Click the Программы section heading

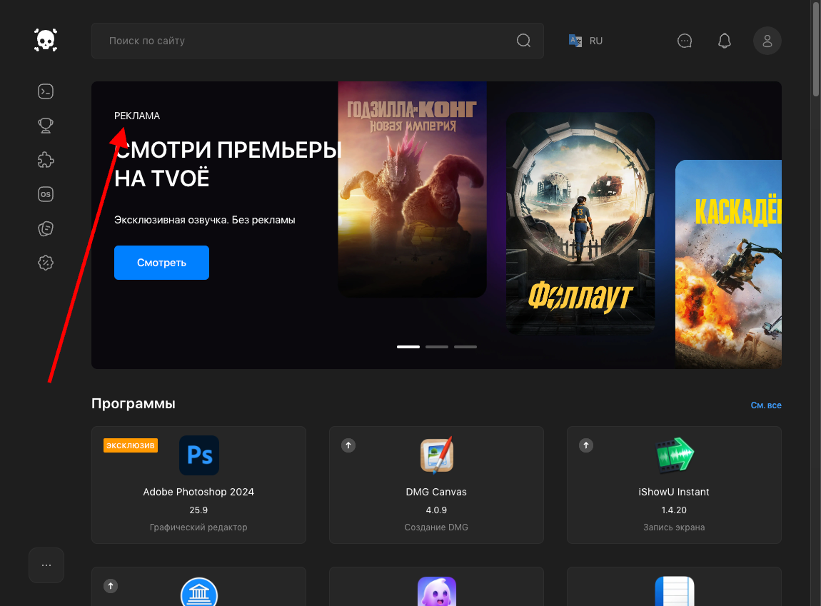point(134,403)
